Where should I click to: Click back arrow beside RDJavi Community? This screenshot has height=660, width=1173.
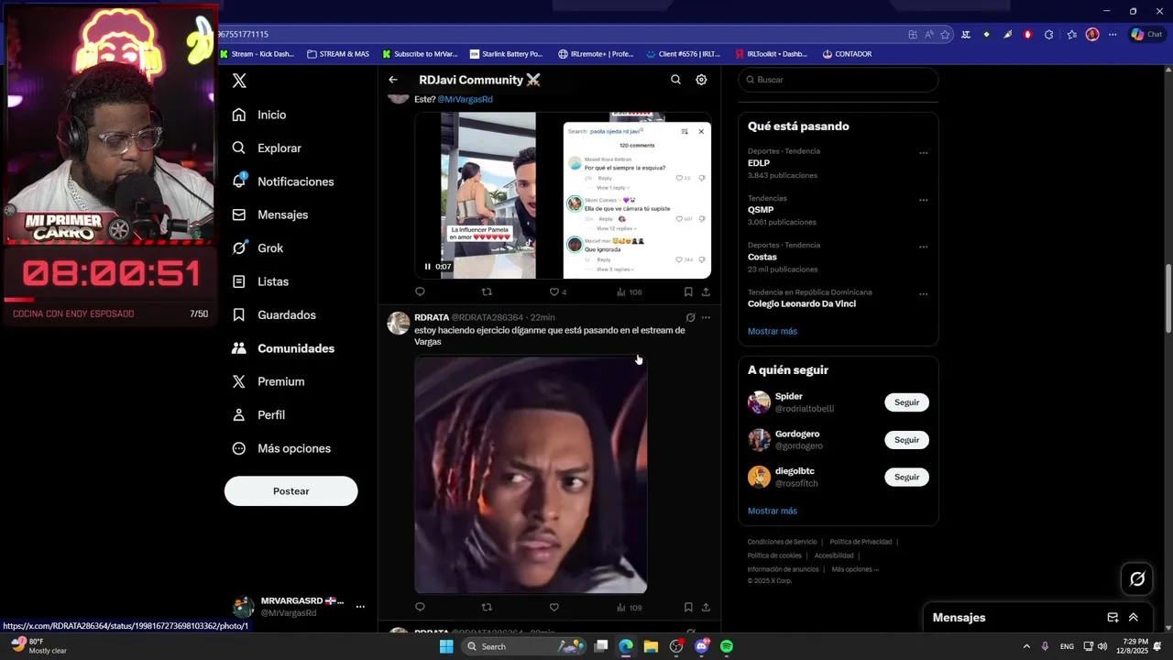393,80
